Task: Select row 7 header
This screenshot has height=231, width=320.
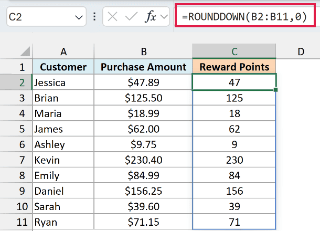Action: (16, 160)
